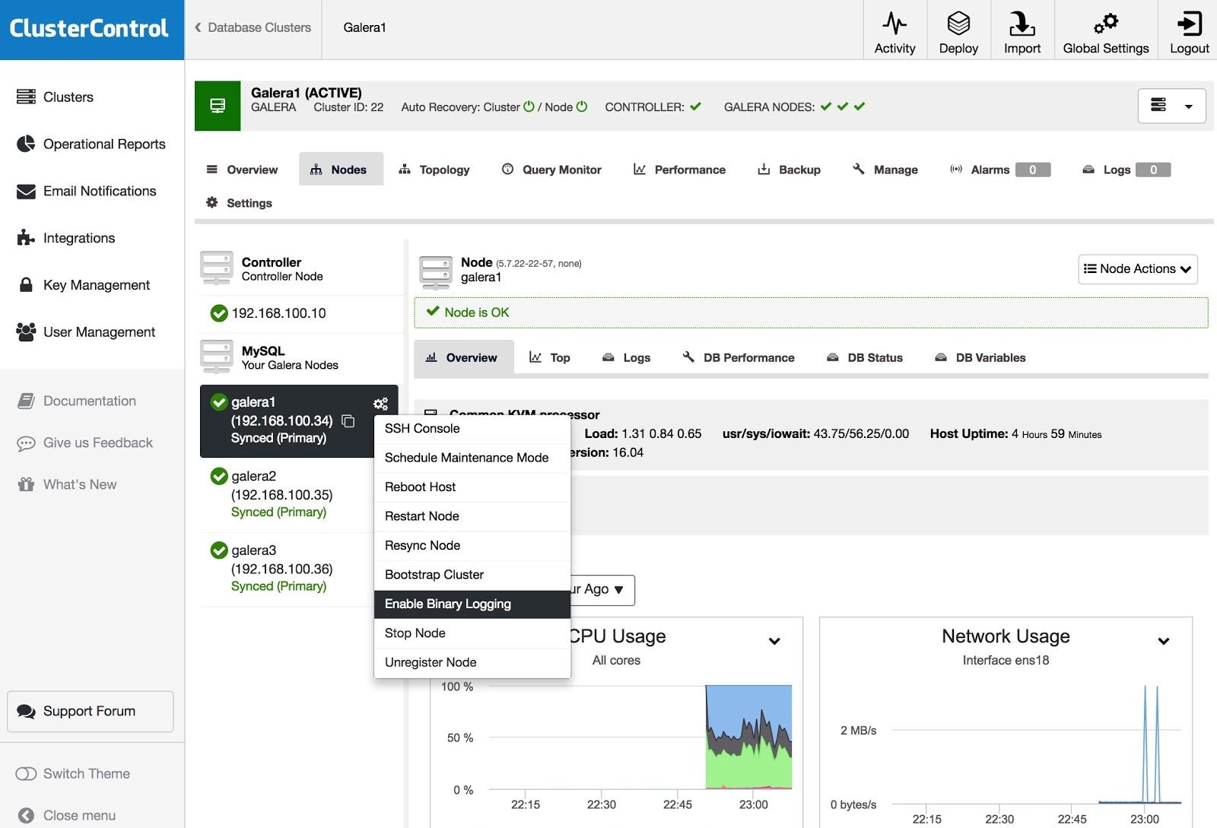Select controller node 192.168.100.10
Viewport: 1217px width, 828px height.
(x=301, y=313)
